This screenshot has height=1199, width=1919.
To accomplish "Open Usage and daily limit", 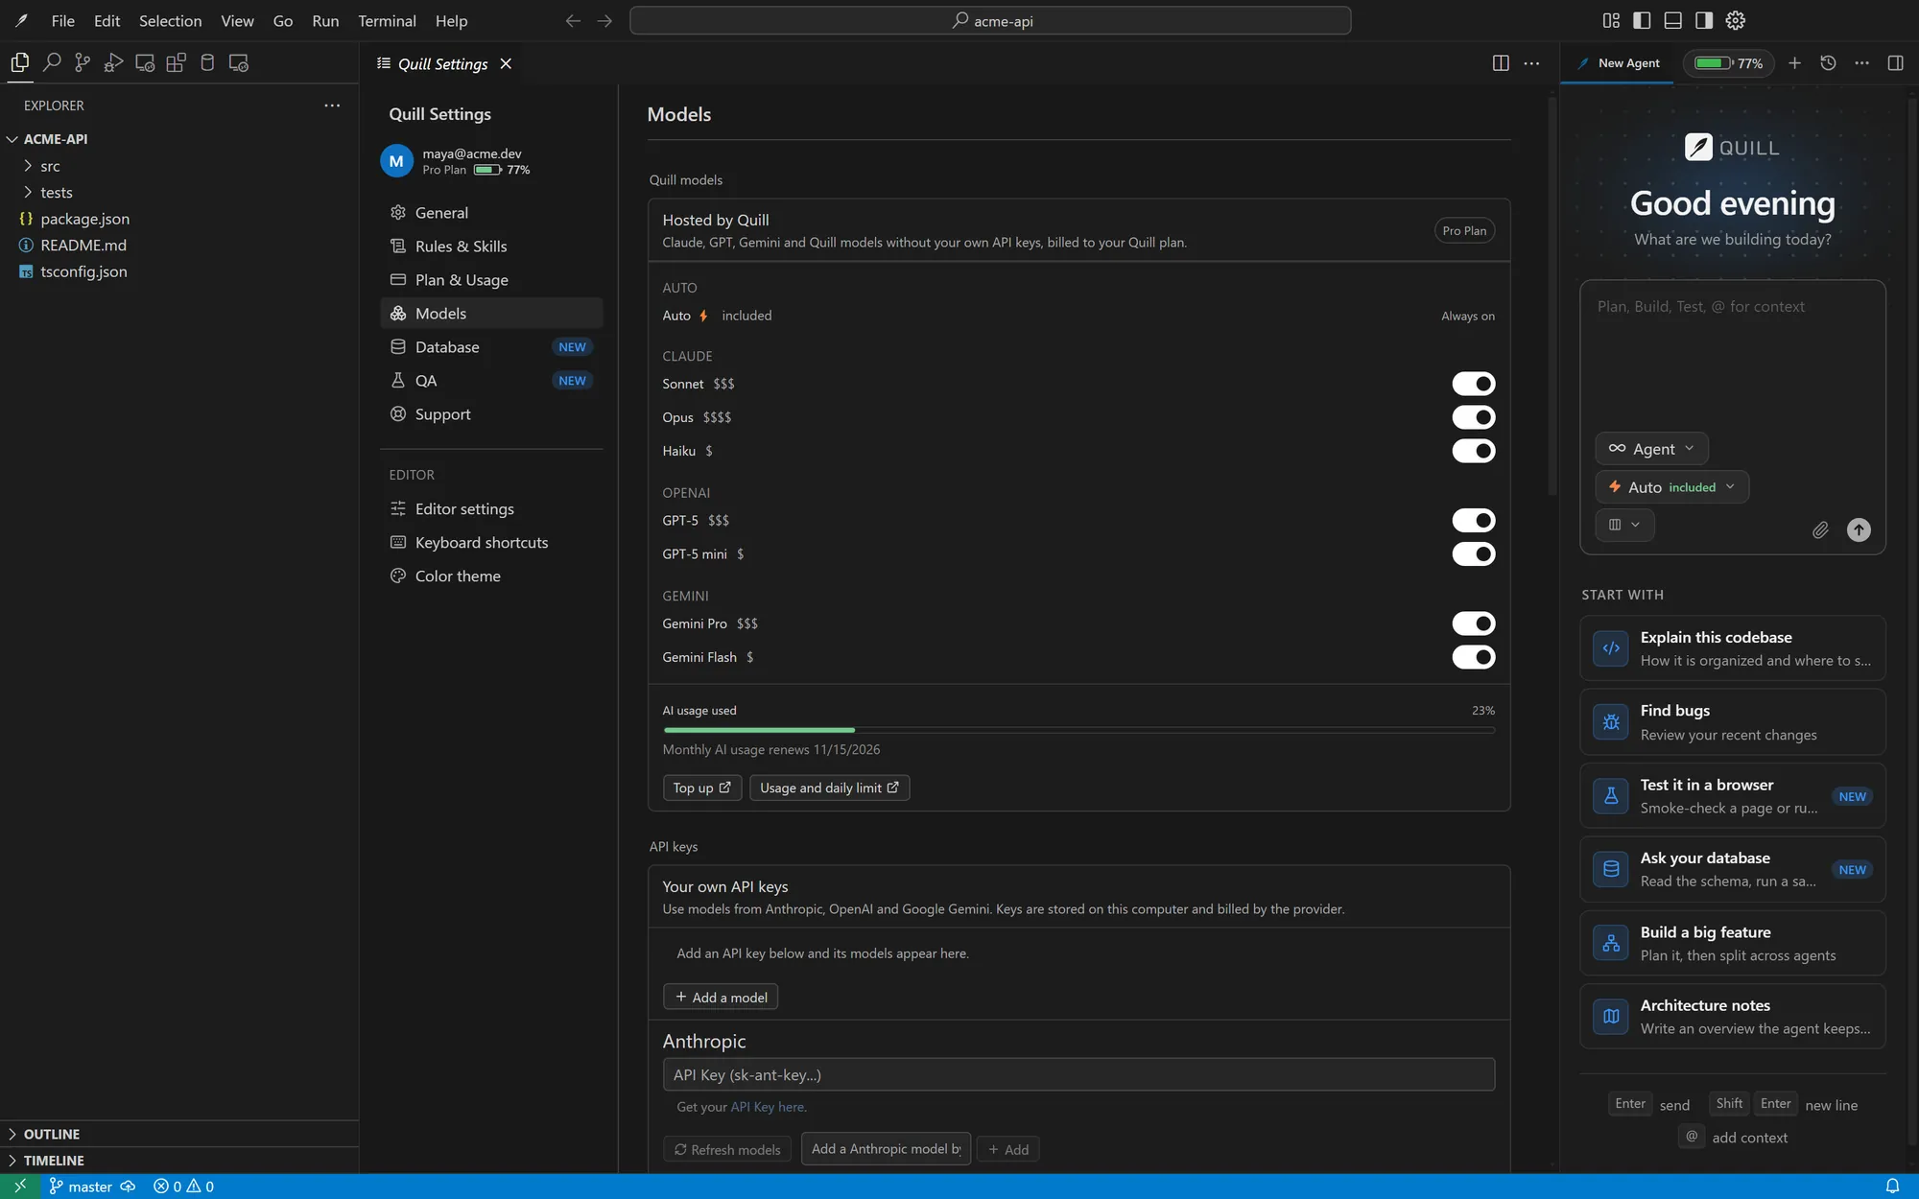I will 829,788.
